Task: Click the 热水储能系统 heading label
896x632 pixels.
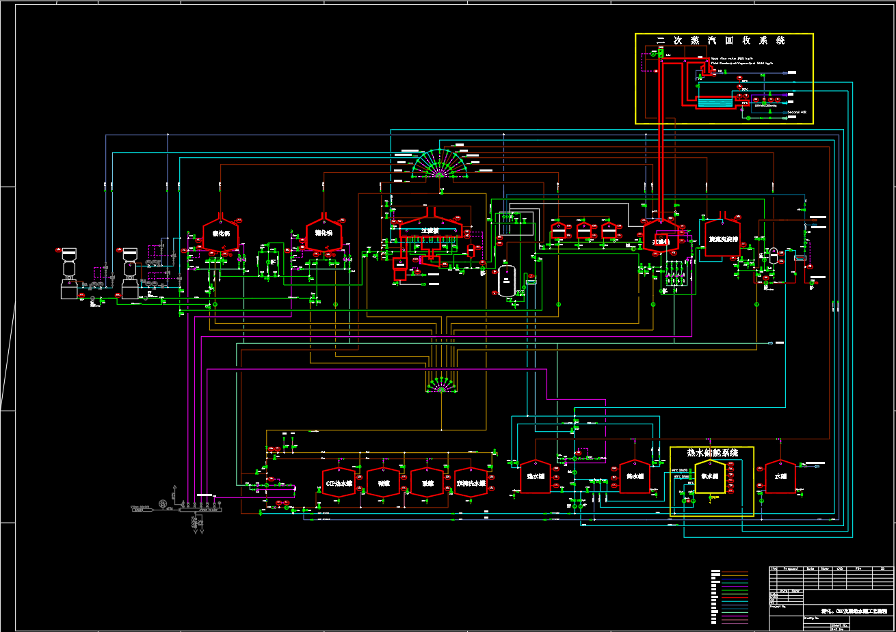Action: coord(712,453)
